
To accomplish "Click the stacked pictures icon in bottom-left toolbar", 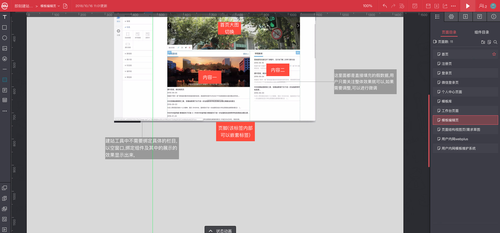I will click(4, 209).
